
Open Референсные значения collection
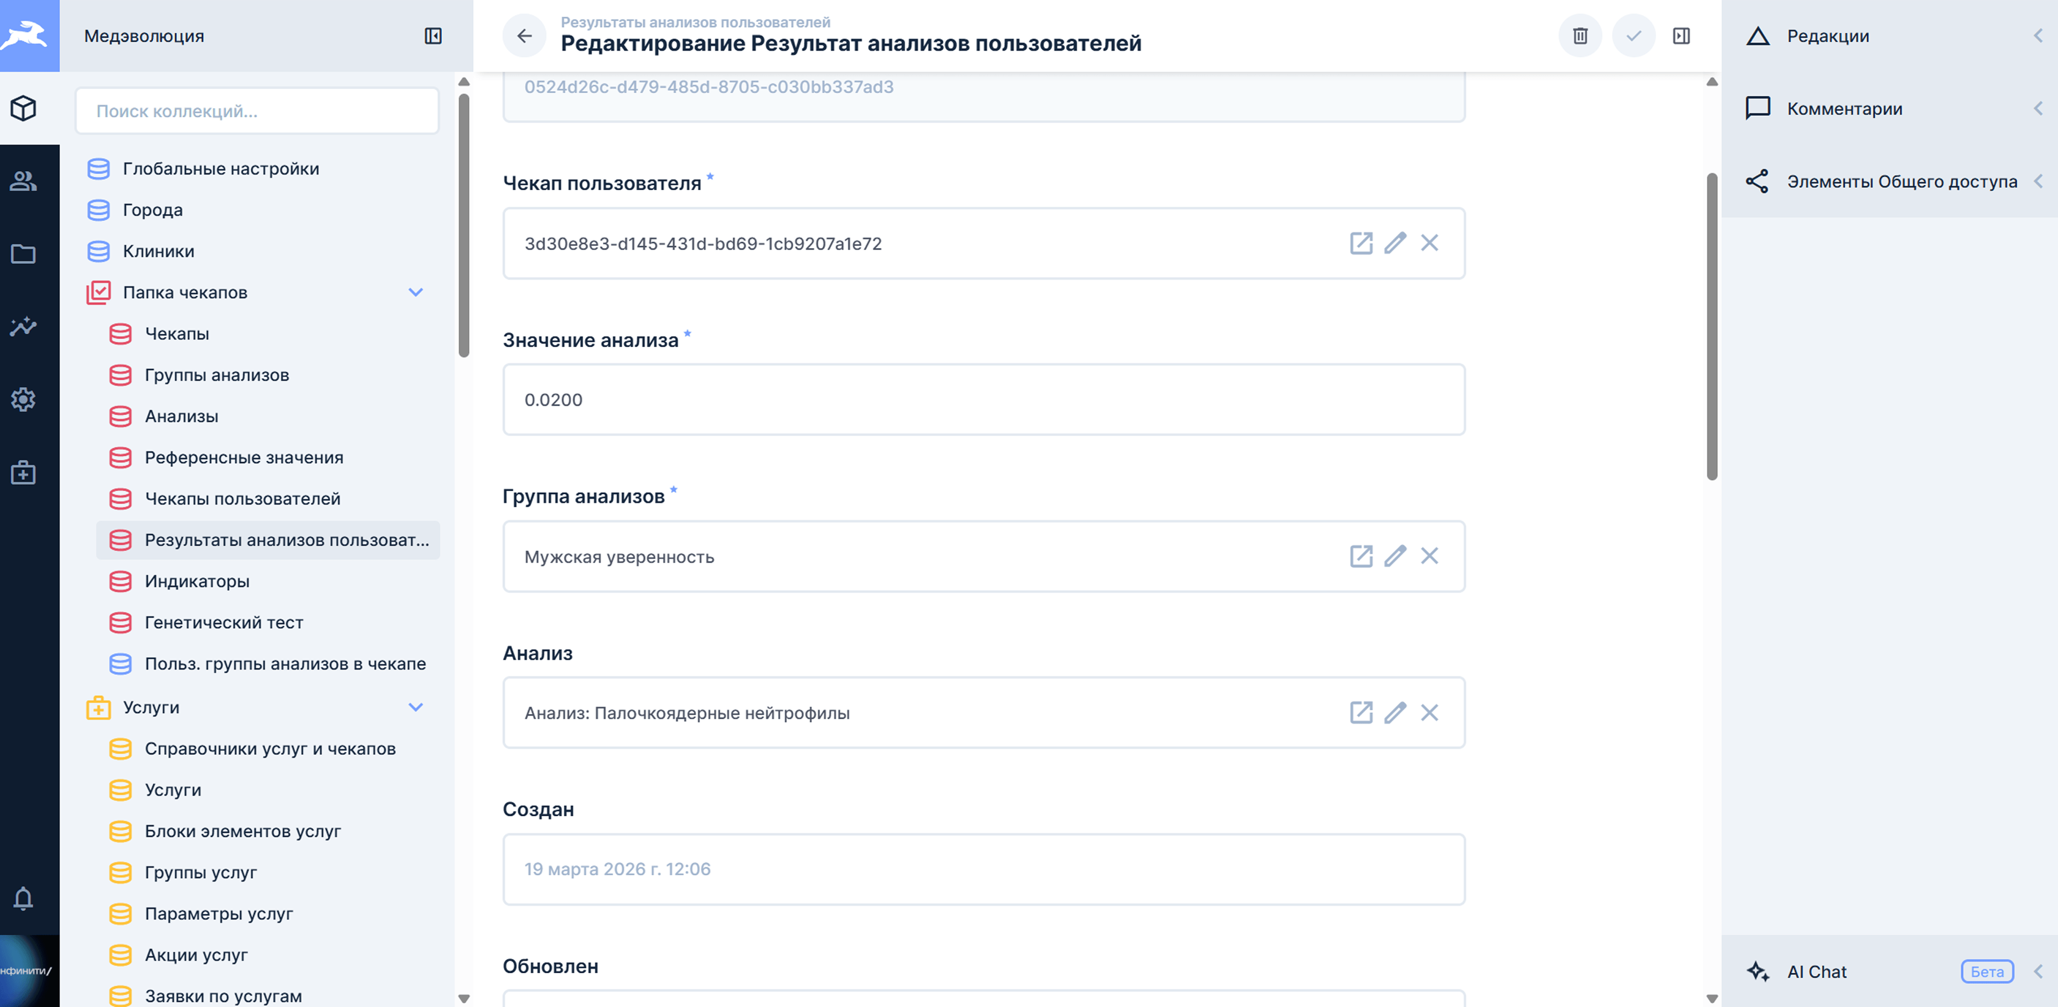click(x=244, y=457)
